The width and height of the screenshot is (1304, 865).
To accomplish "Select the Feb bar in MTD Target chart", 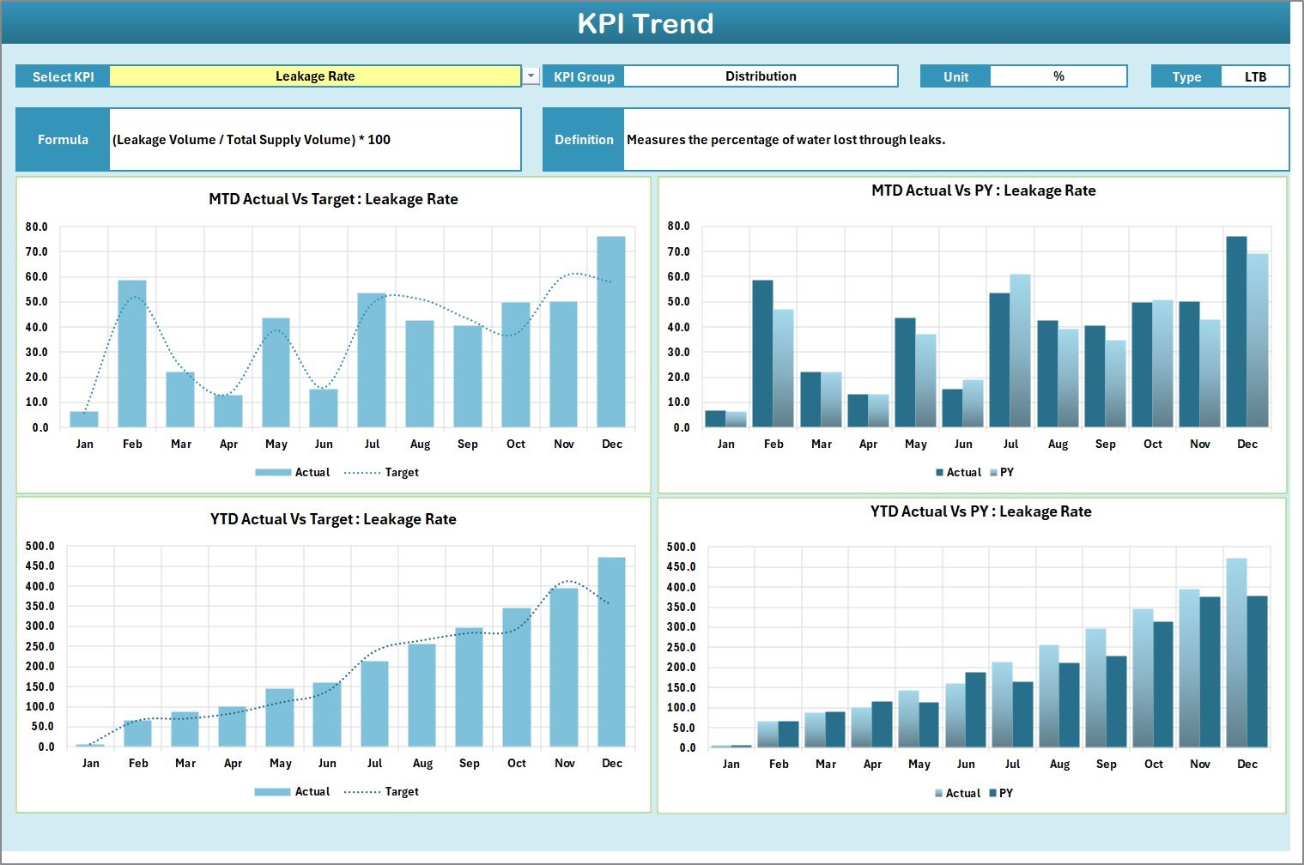I will pos(132,354).
